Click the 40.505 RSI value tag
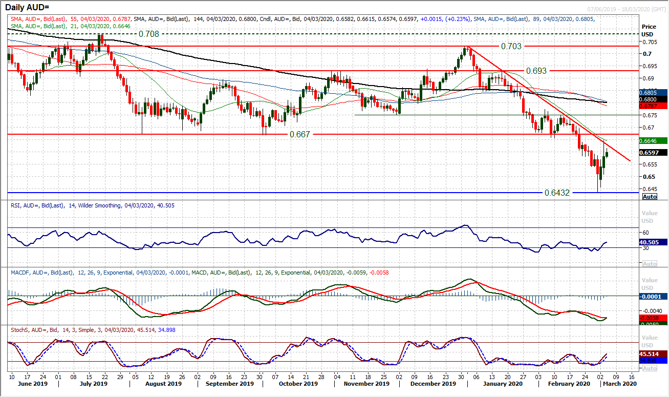The width and height of the screenshot is (669, 397). (x=653, y=242)
